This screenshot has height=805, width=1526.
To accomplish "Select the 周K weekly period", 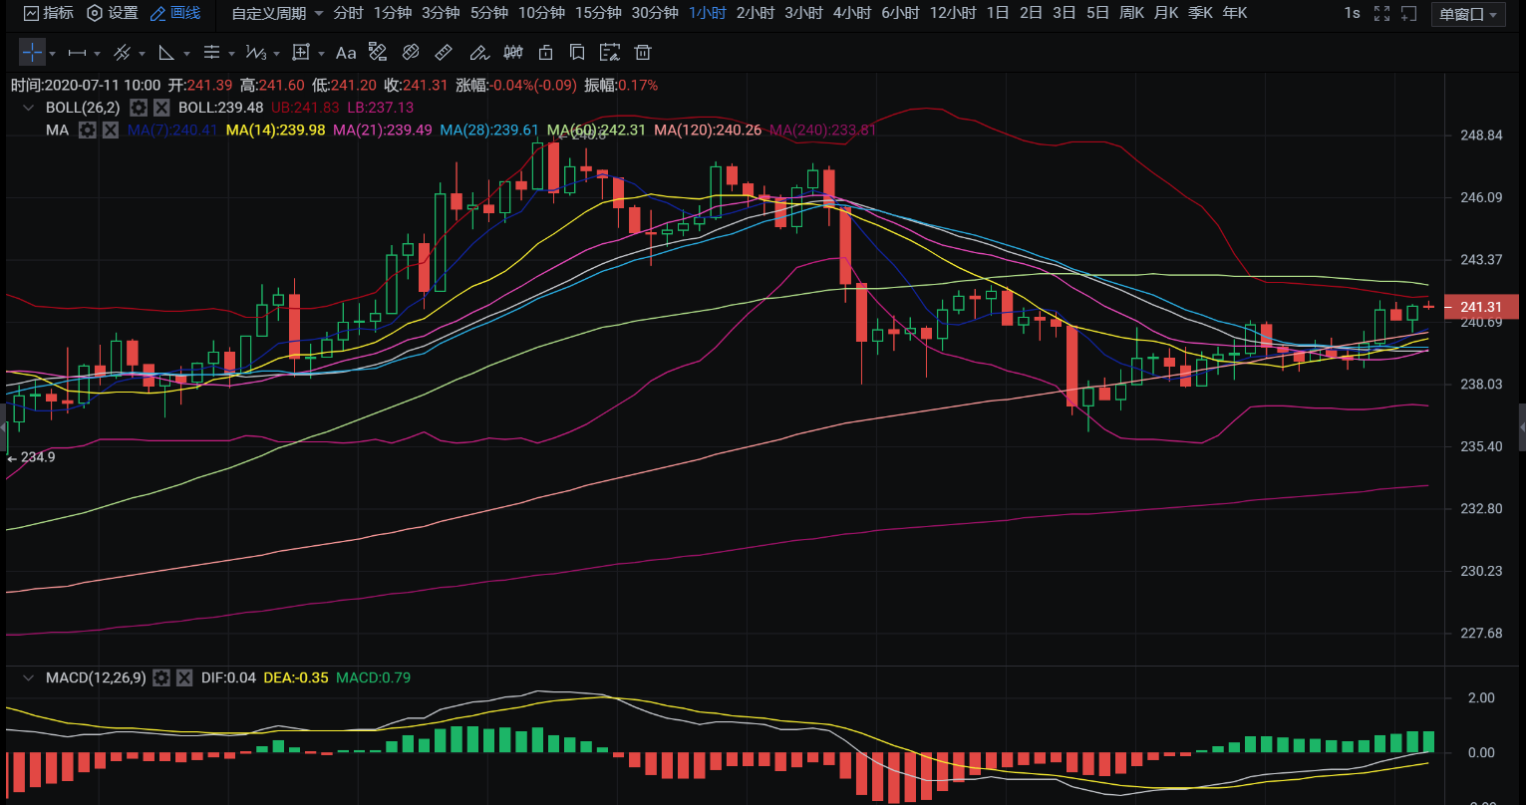I will [x=1131, y=13].
